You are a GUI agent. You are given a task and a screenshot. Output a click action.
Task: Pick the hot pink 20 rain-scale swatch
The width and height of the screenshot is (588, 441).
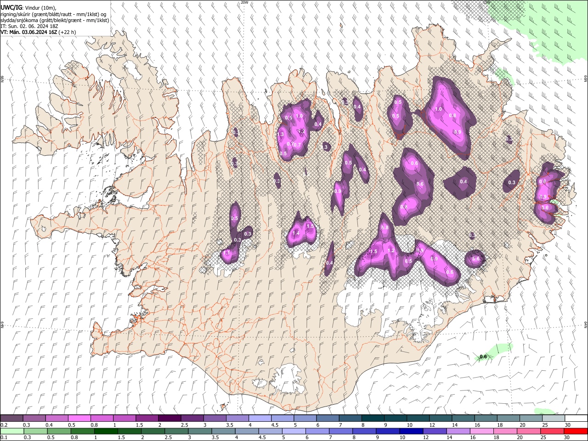coord(528,431)
